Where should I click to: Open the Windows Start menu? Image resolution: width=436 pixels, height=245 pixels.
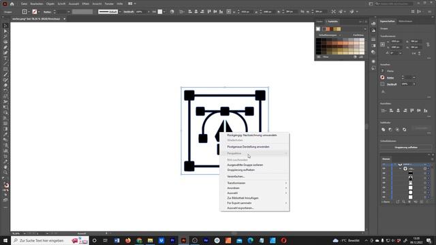click(x=5, y=240)
